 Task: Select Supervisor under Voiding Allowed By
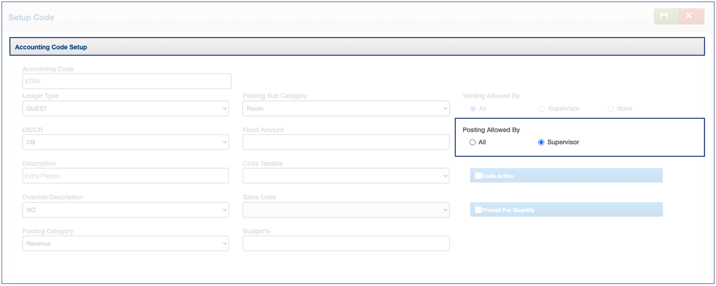542,108
